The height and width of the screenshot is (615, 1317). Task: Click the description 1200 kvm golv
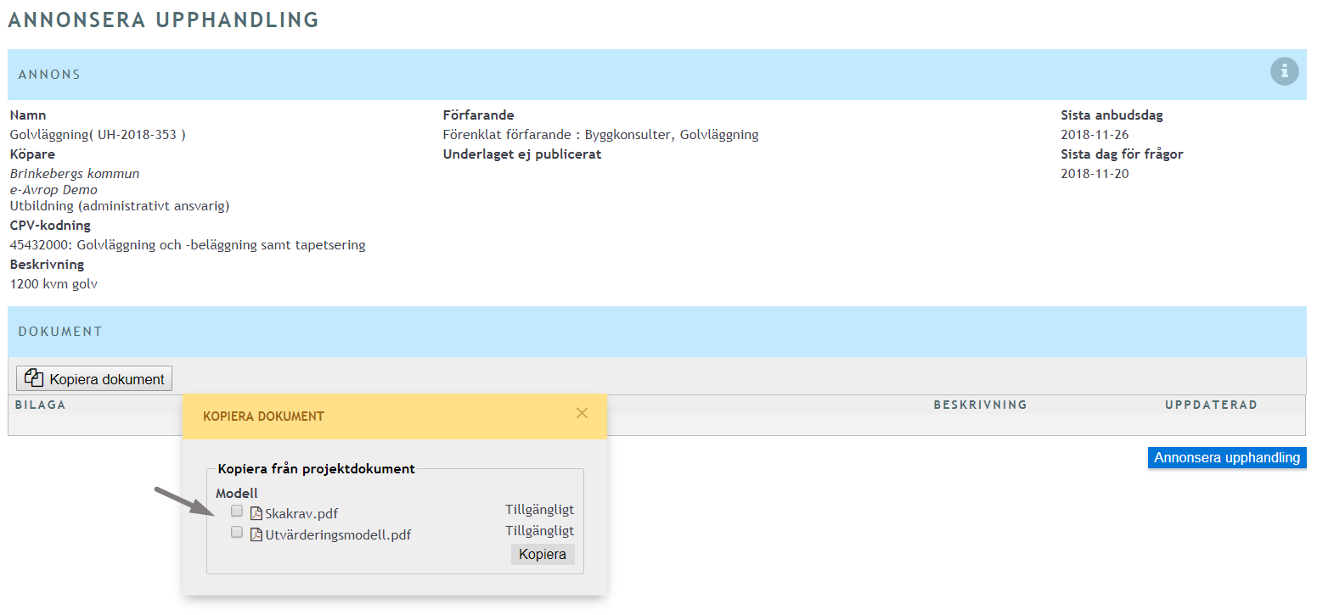pos(53,283)
